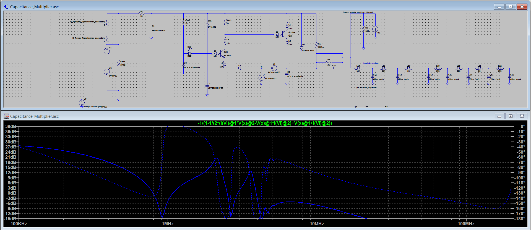
Task: Select resistor R3 (100k)
Action: [x=364, y=29]
